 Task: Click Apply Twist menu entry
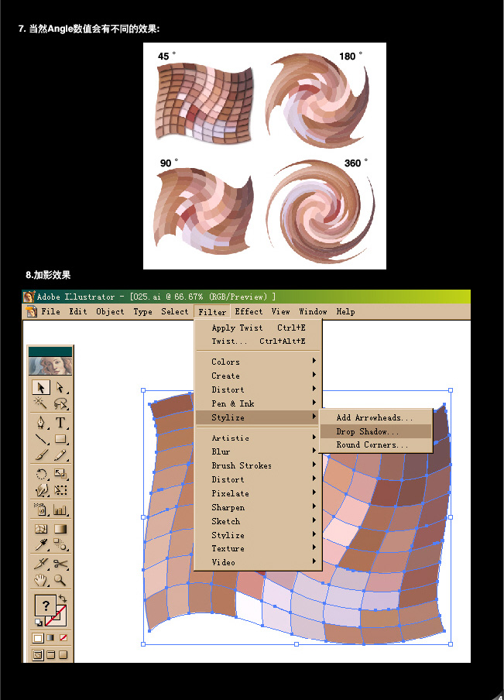(x=258, y=328)
